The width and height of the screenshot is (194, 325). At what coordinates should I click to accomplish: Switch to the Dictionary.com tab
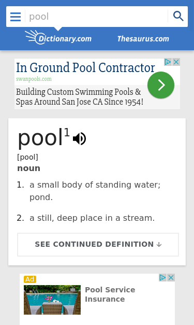coord(58,38)
